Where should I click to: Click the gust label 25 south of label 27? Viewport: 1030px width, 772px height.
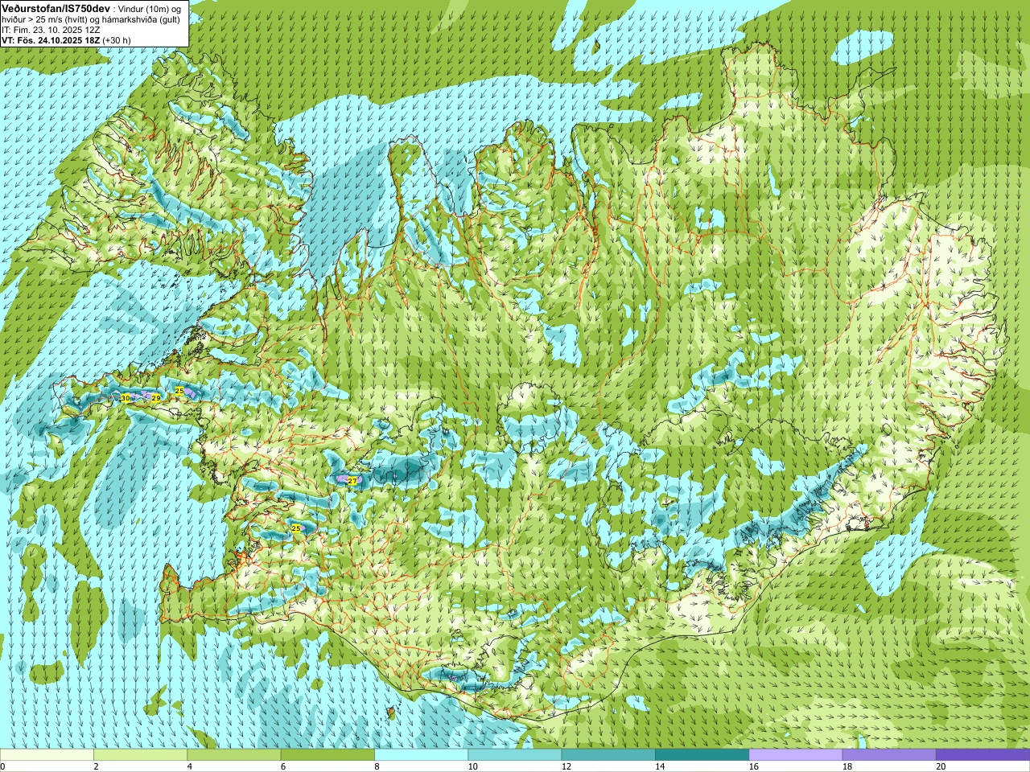coord(296,528)
